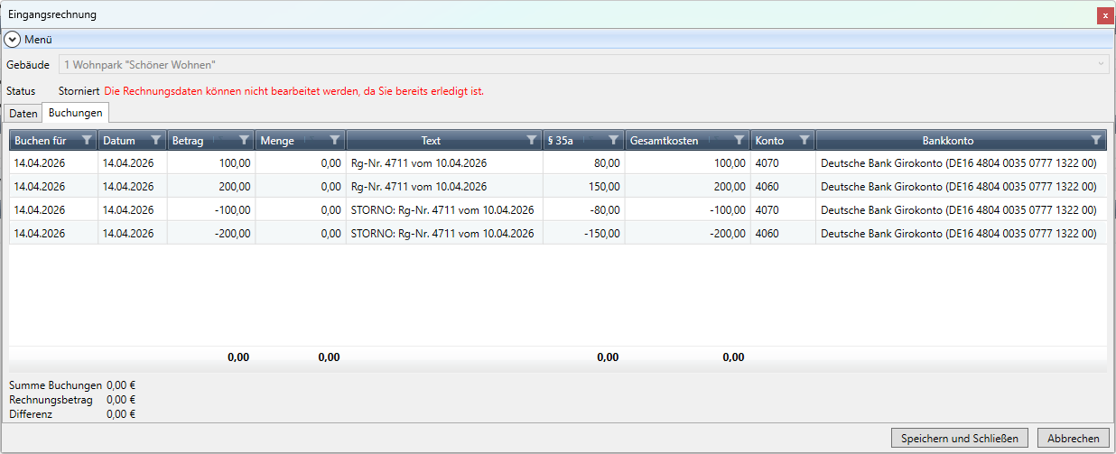This screenshot has width=1116, height=454.
Task: Open the Gebäude dropdown list
Action: 1101,65
